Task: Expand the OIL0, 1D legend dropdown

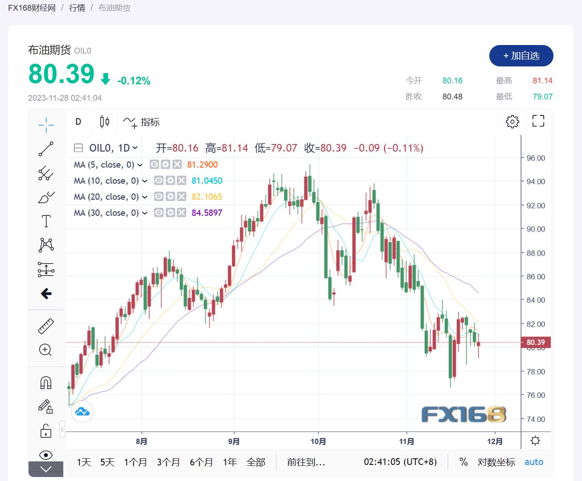Action: (135, 148)
